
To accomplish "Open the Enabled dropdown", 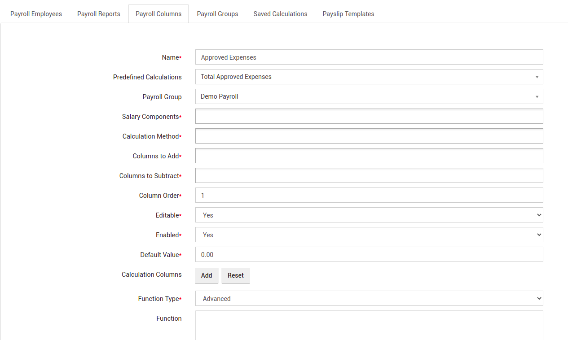I will [369, 235].
